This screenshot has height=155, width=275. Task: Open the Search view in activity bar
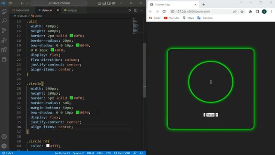(x=4, y=21)
